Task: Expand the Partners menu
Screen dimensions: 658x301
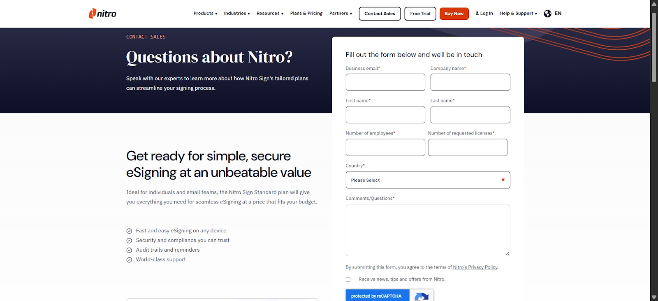Action: pos(341,14)
